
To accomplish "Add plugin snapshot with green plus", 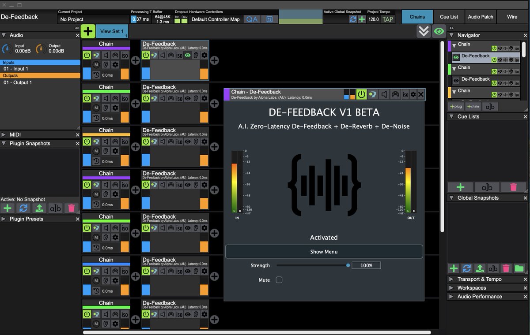I will pyautogui.click(x=8, y=208).
